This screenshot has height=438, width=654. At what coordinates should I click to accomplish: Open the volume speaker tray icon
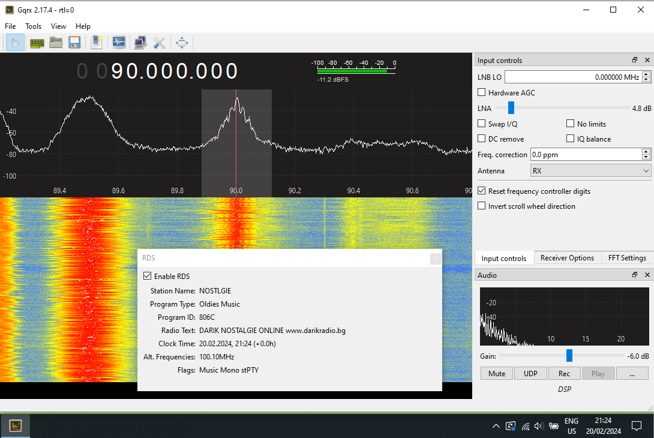[x=539, y=426]
